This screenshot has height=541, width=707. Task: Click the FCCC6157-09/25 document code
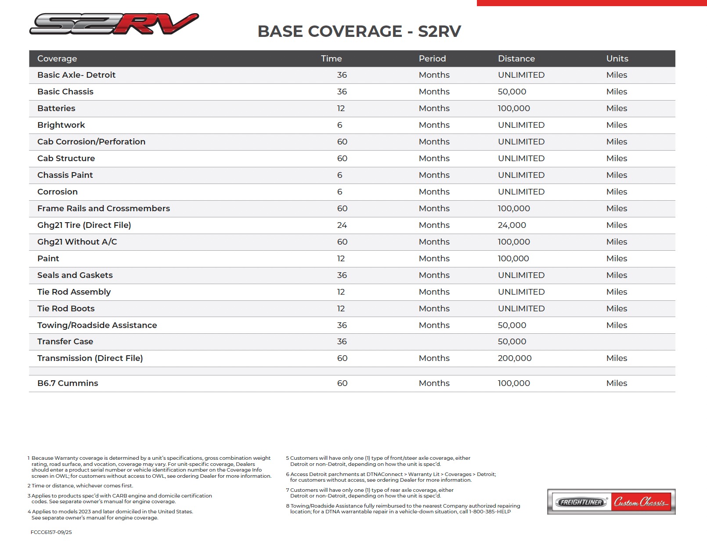click(x=51, y=532)
